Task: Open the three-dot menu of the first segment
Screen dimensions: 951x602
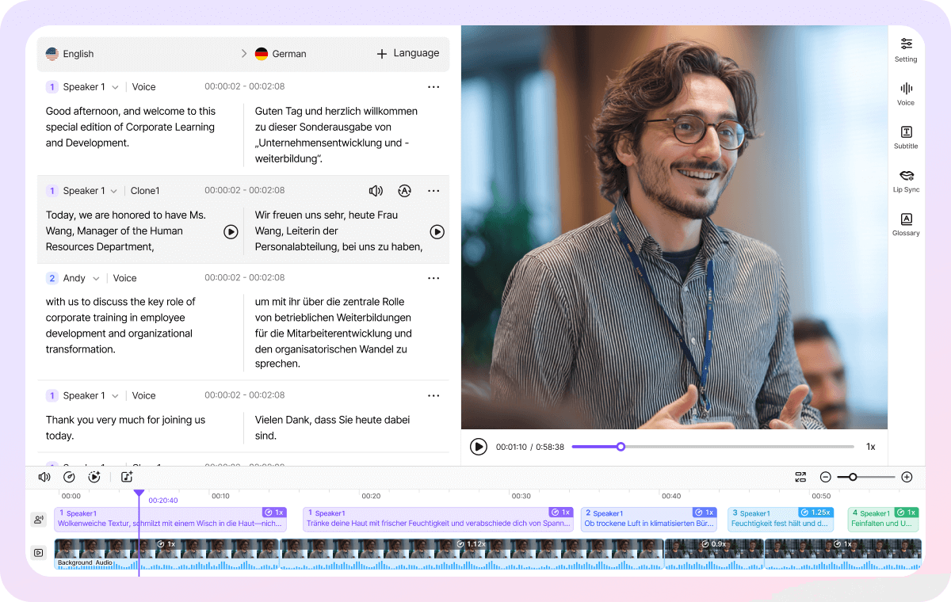Action: [433, 86]
